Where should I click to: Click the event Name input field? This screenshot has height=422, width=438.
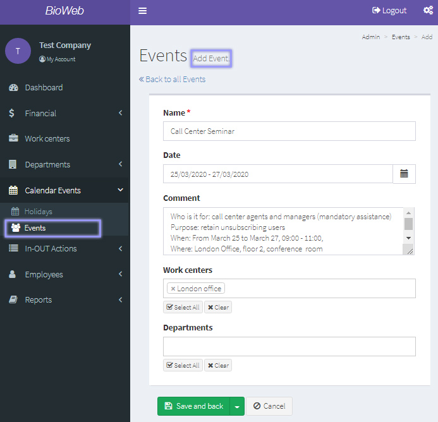click(x=289, y=131)
